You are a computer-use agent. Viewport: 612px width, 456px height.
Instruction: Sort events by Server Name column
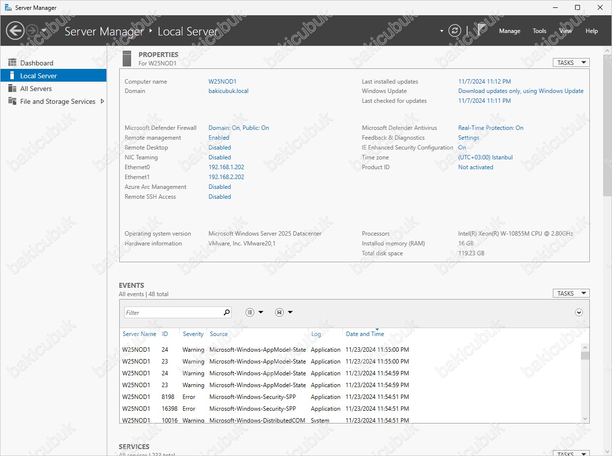point(139,334)
